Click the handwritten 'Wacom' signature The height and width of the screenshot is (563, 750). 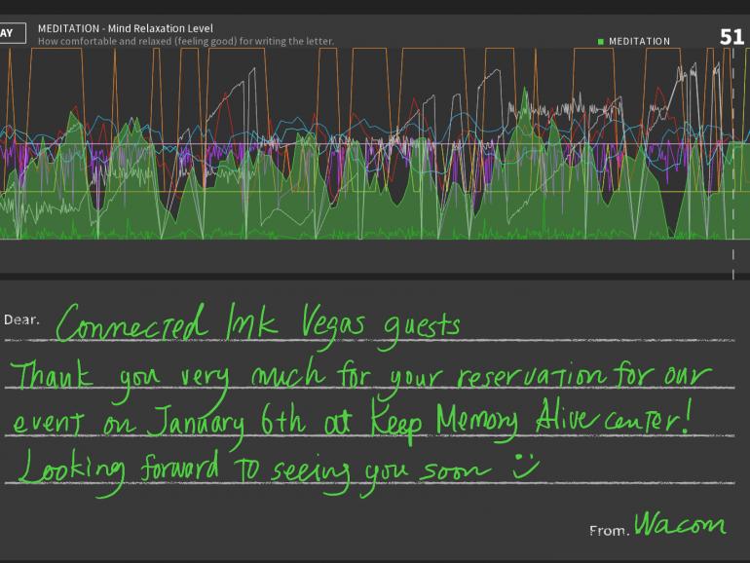[x=680, y=524]
